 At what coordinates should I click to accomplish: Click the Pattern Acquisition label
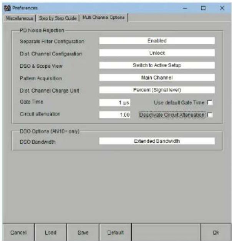point(41,78)
